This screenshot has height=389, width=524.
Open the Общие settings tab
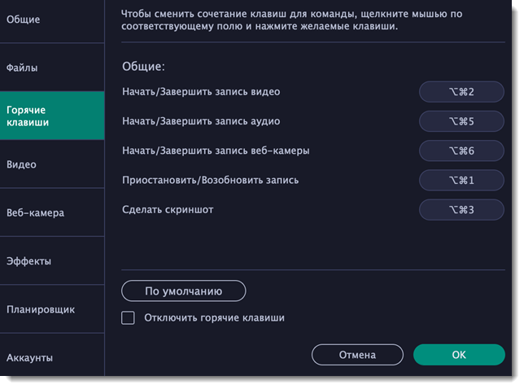pyautogui.click(x=52, y=19)
